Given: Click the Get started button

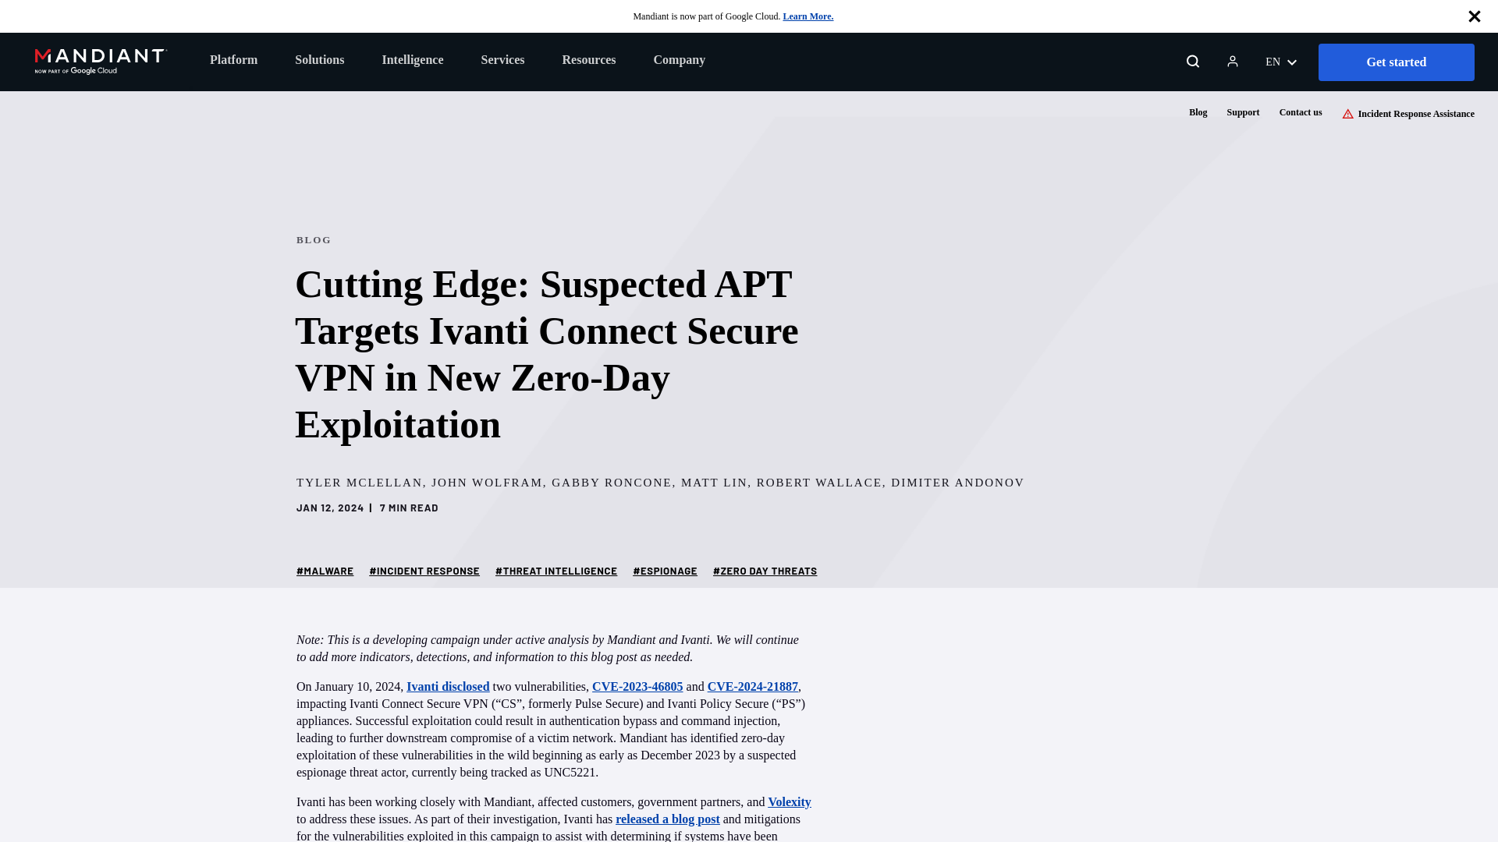Looking at the screenshot, I should point(1396,62).
